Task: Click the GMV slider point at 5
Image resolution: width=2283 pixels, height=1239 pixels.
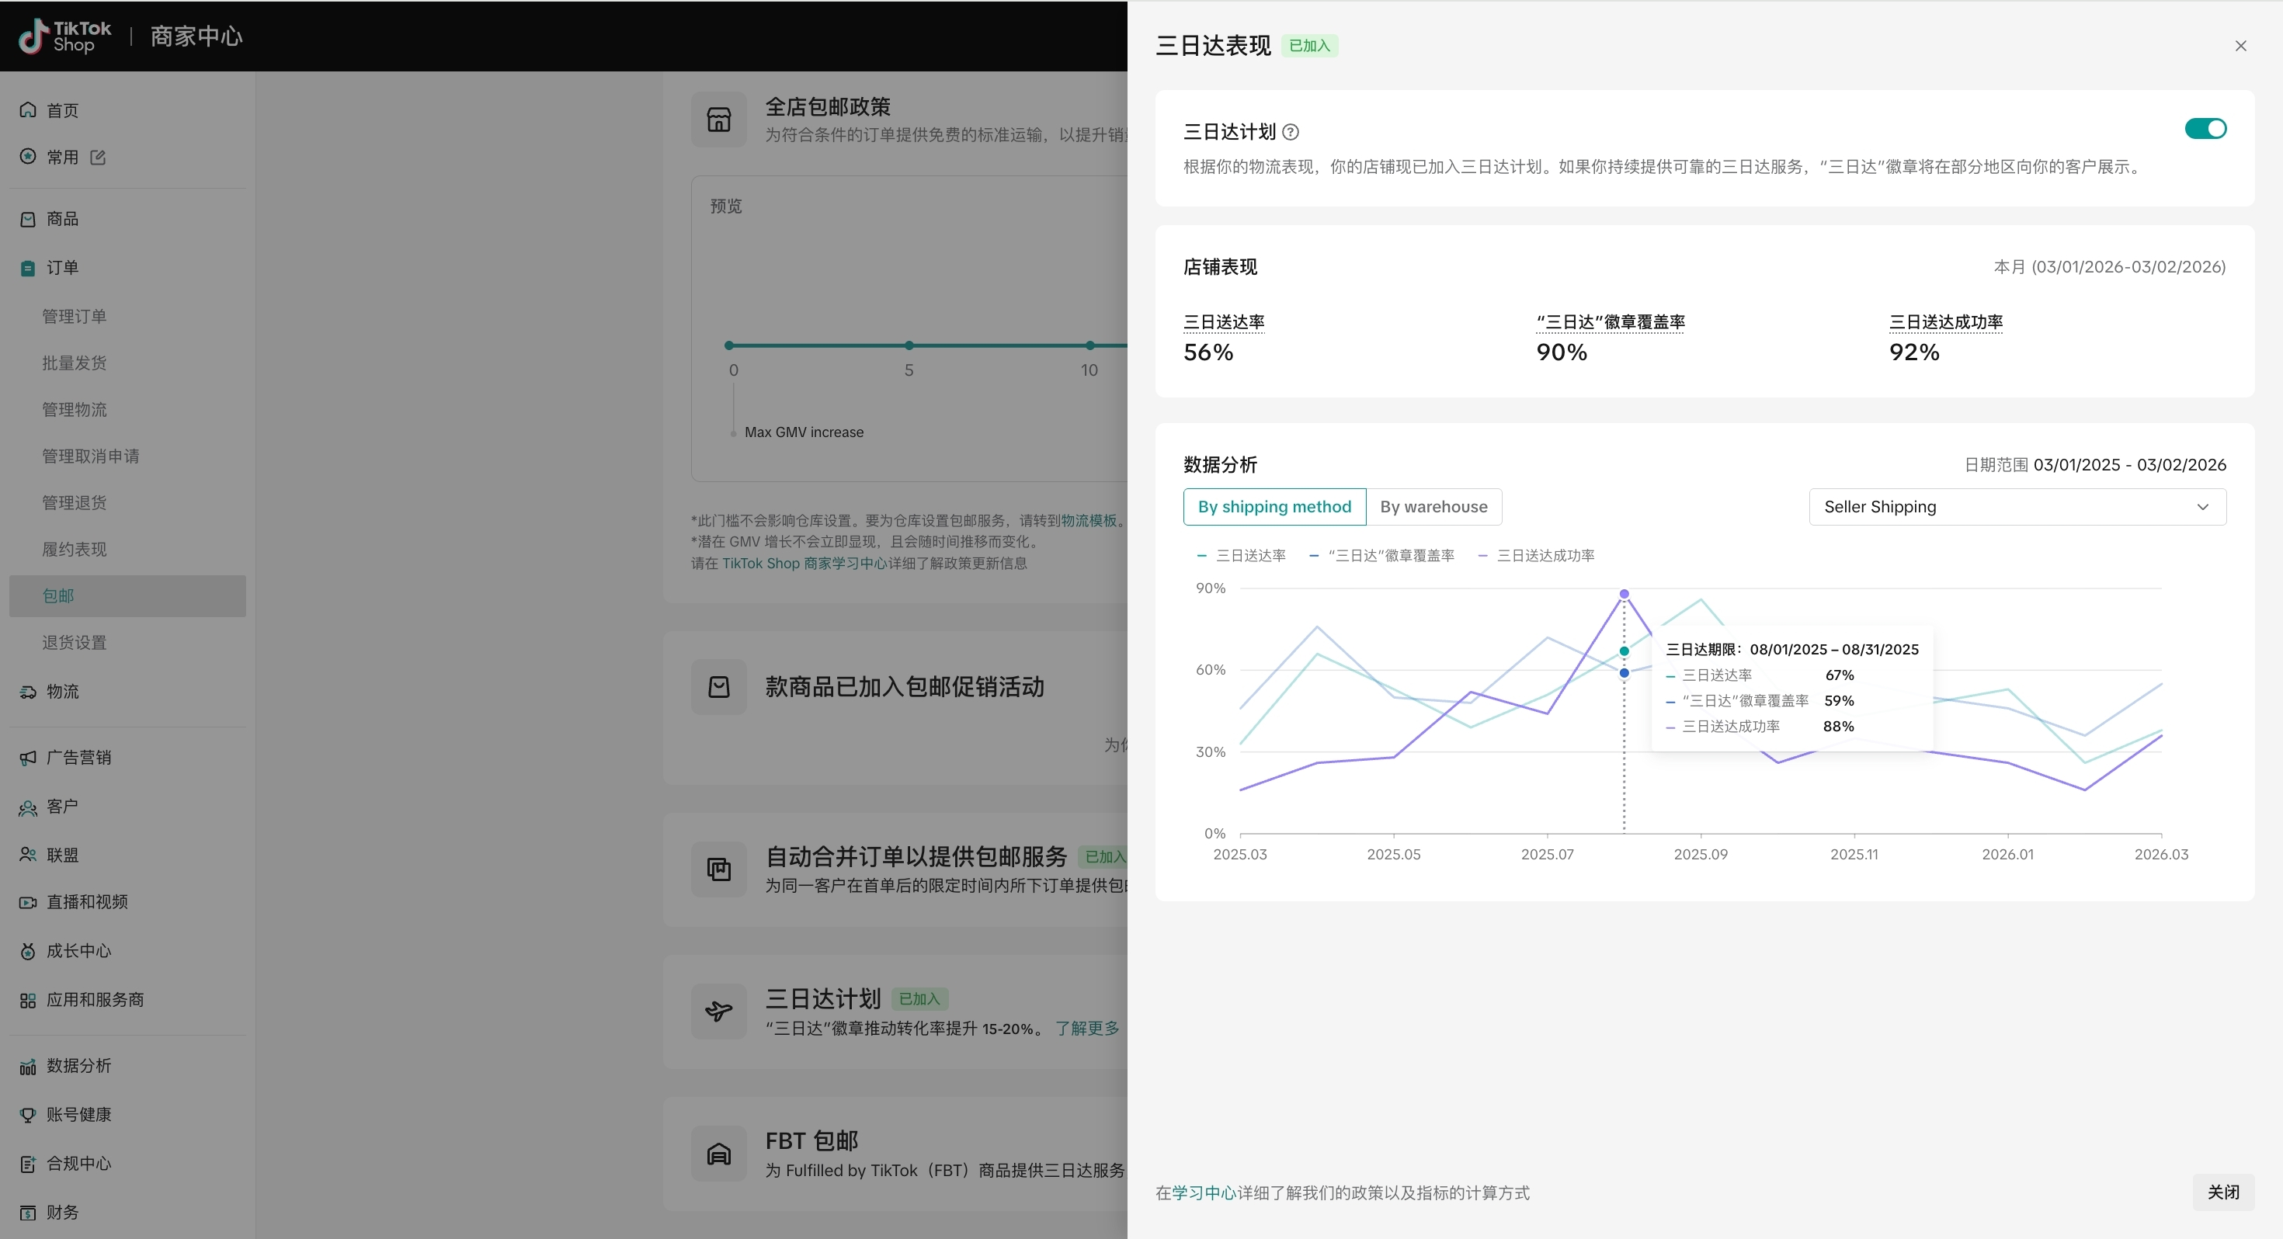Action: [x=909, y=345]
